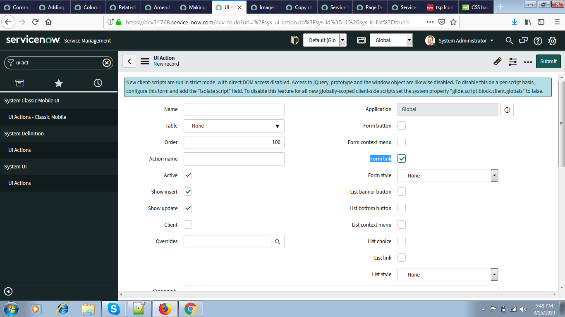Click the Overrides reference lookup magnifier
Image resolution: width=565 pixels, height=317 pixels.
(278, 241)
